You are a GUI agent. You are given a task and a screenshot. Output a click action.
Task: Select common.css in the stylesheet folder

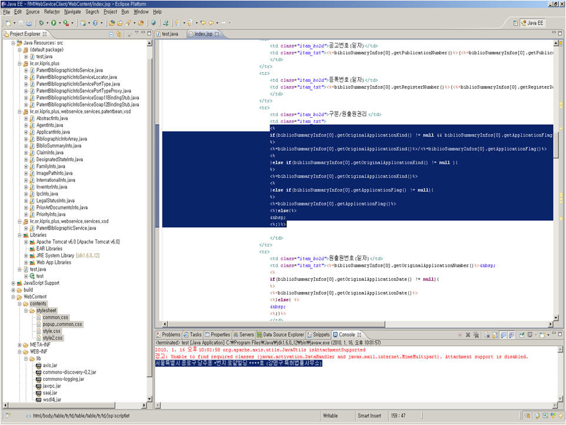[x=56, y=317]
